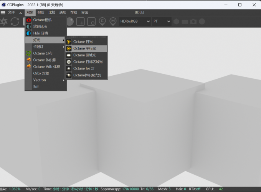The image size is (261, 192).
Task: Open the 文件 menu
Action: coord(12,13)
